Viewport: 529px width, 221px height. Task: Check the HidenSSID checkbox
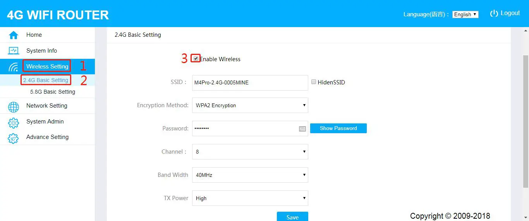[314, 82]
